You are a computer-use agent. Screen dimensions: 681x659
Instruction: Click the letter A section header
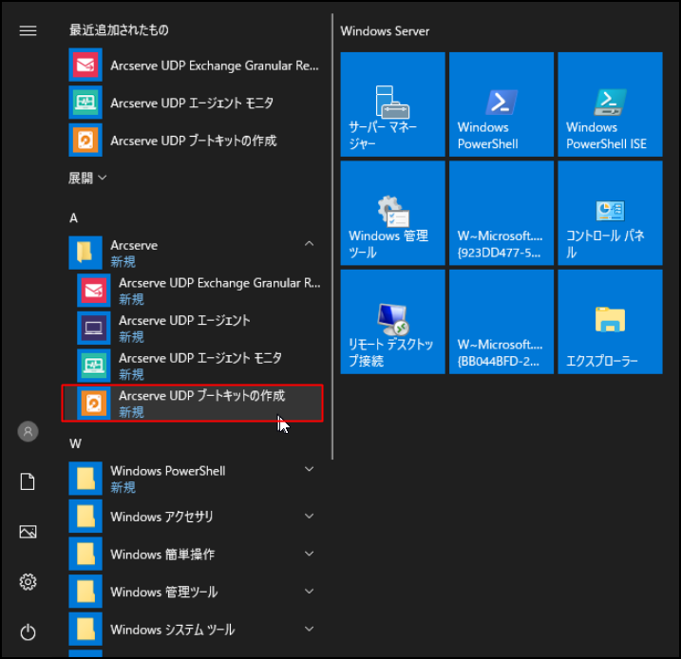tap(74, 217)
